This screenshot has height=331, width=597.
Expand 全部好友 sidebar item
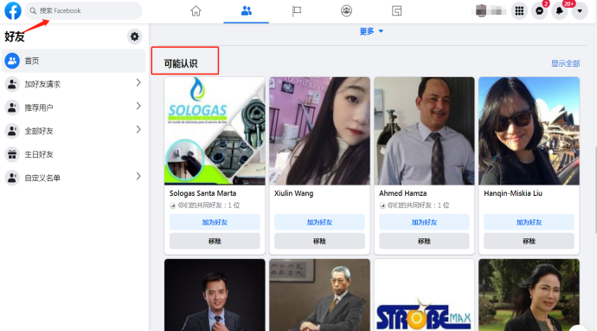pyautogui.click(x=74, y=131)
